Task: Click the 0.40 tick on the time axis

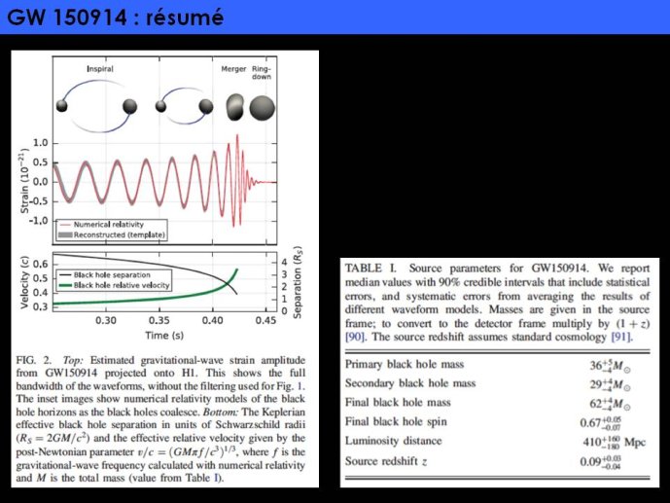Action: coord(212,320)
